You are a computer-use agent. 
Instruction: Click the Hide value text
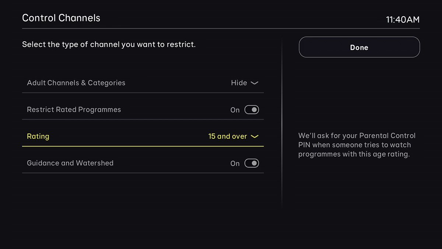[x=239, y=83]
